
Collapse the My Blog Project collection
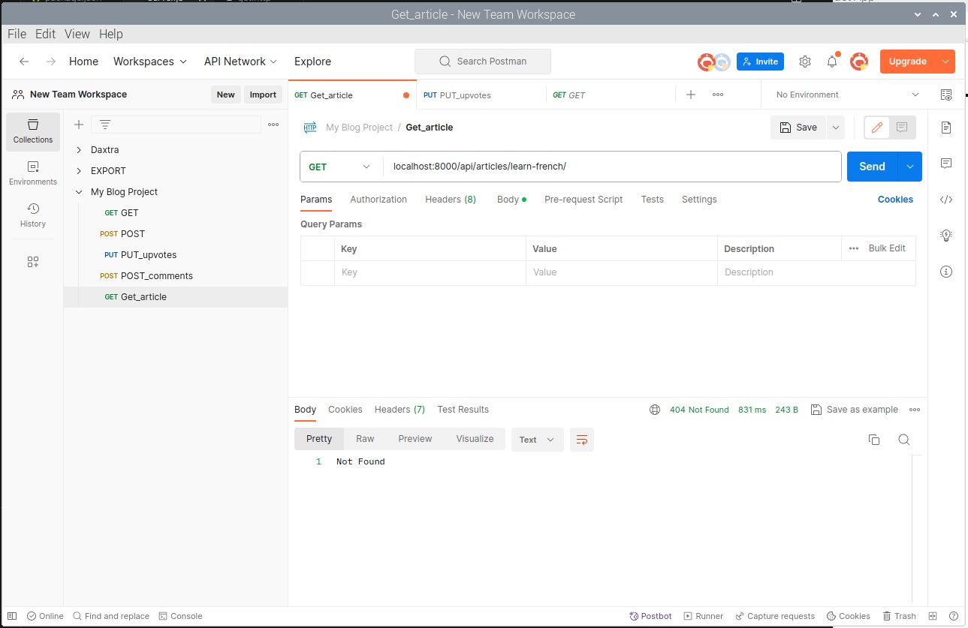click(80, 192)
